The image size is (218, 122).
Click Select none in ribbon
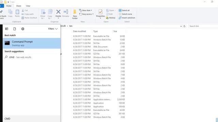click(125, 14)
